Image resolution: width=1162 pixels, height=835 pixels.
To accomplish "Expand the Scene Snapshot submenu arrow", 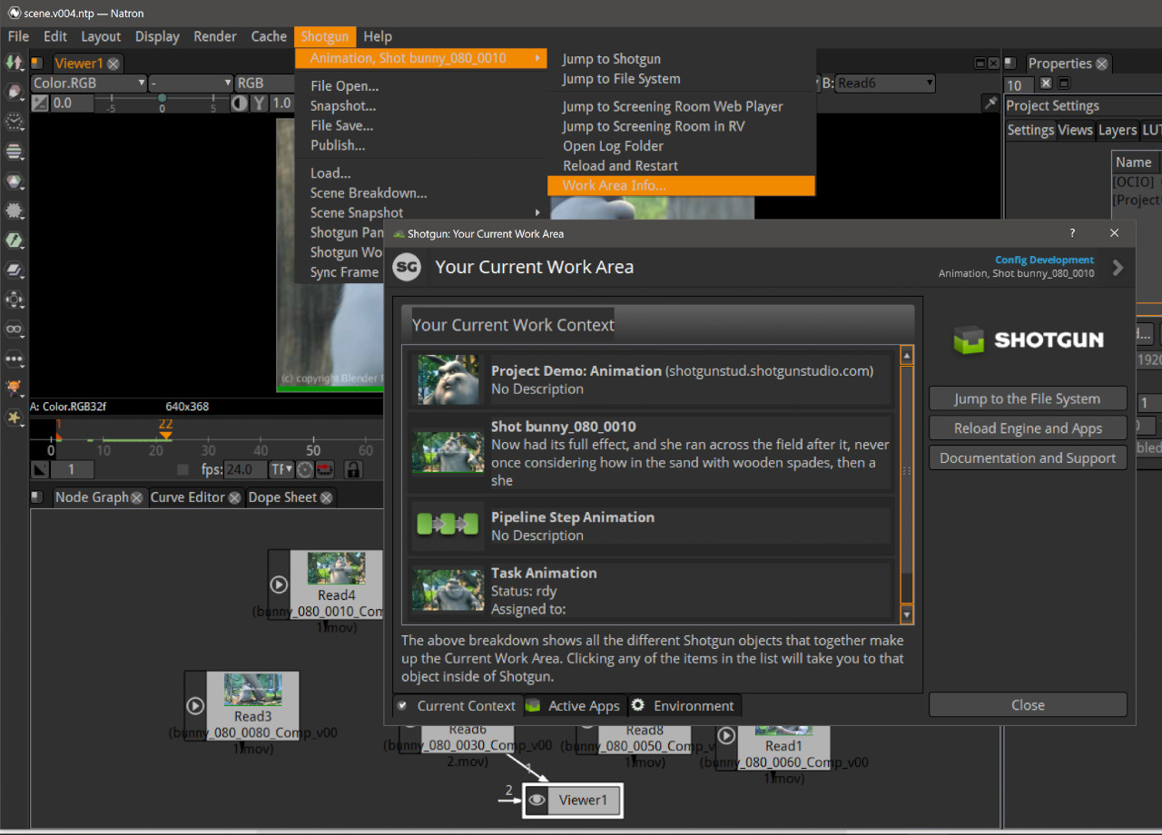I will [538, 212].
